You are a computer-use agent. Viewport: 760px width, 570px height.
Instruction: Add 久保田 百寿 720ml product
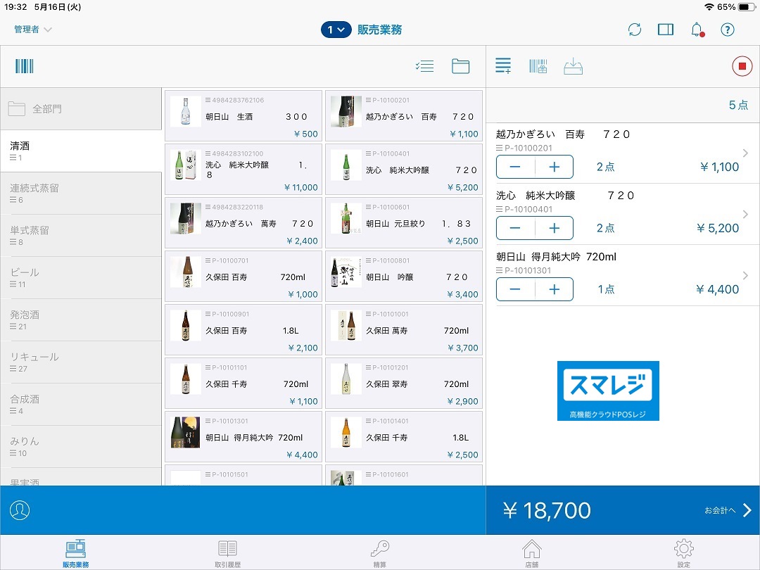(x=243, y=277)
